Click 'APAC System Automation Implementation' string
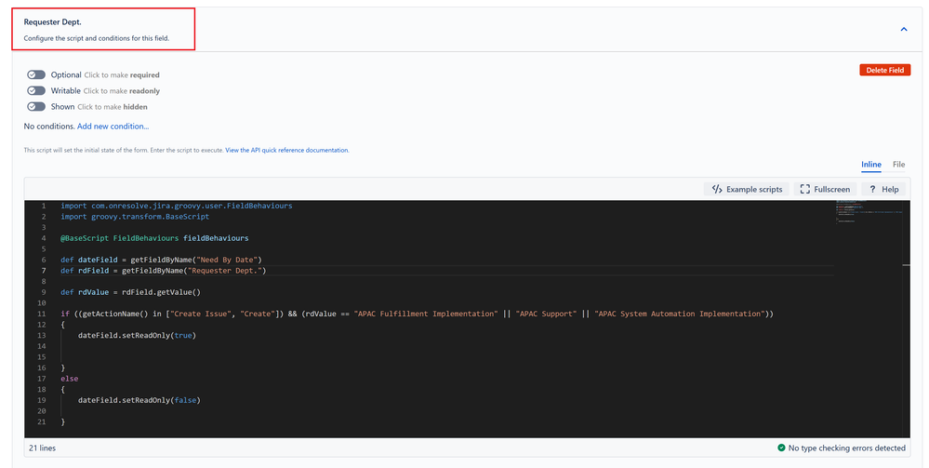The height and width of the screenshot is (468, 929). [680, 314]
